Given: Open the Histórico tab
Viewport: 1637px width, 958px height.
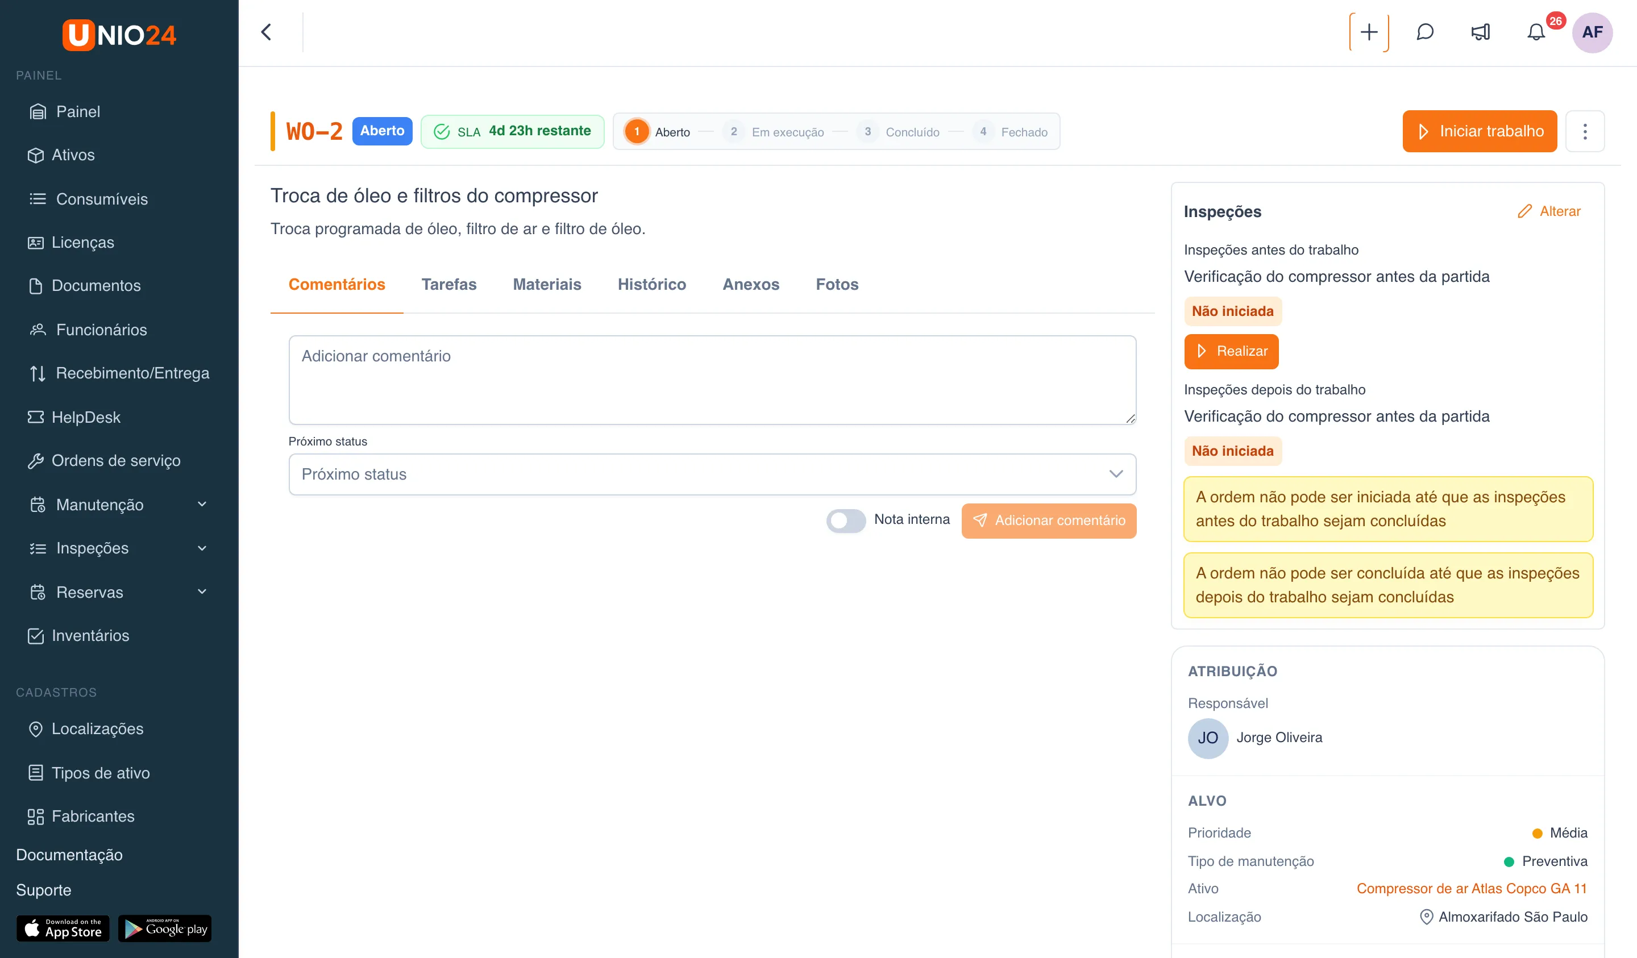Looking at the screenshot, I should (x=651, y=285).
